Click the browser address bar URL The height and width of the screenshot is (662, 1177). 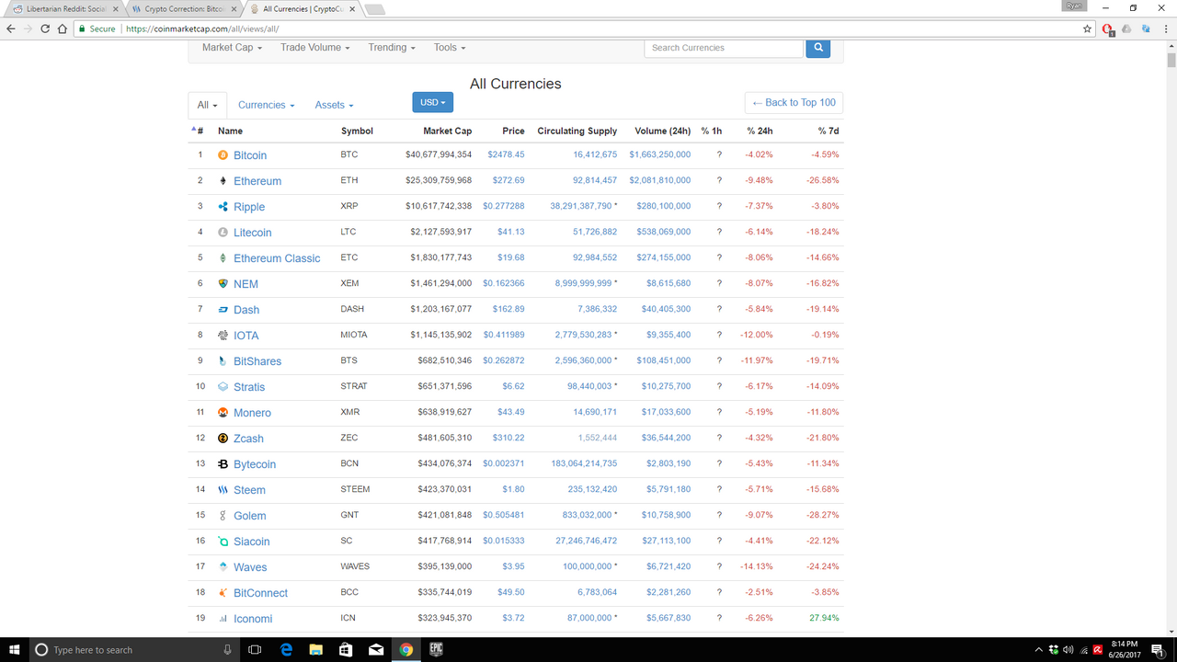point(201,29)
